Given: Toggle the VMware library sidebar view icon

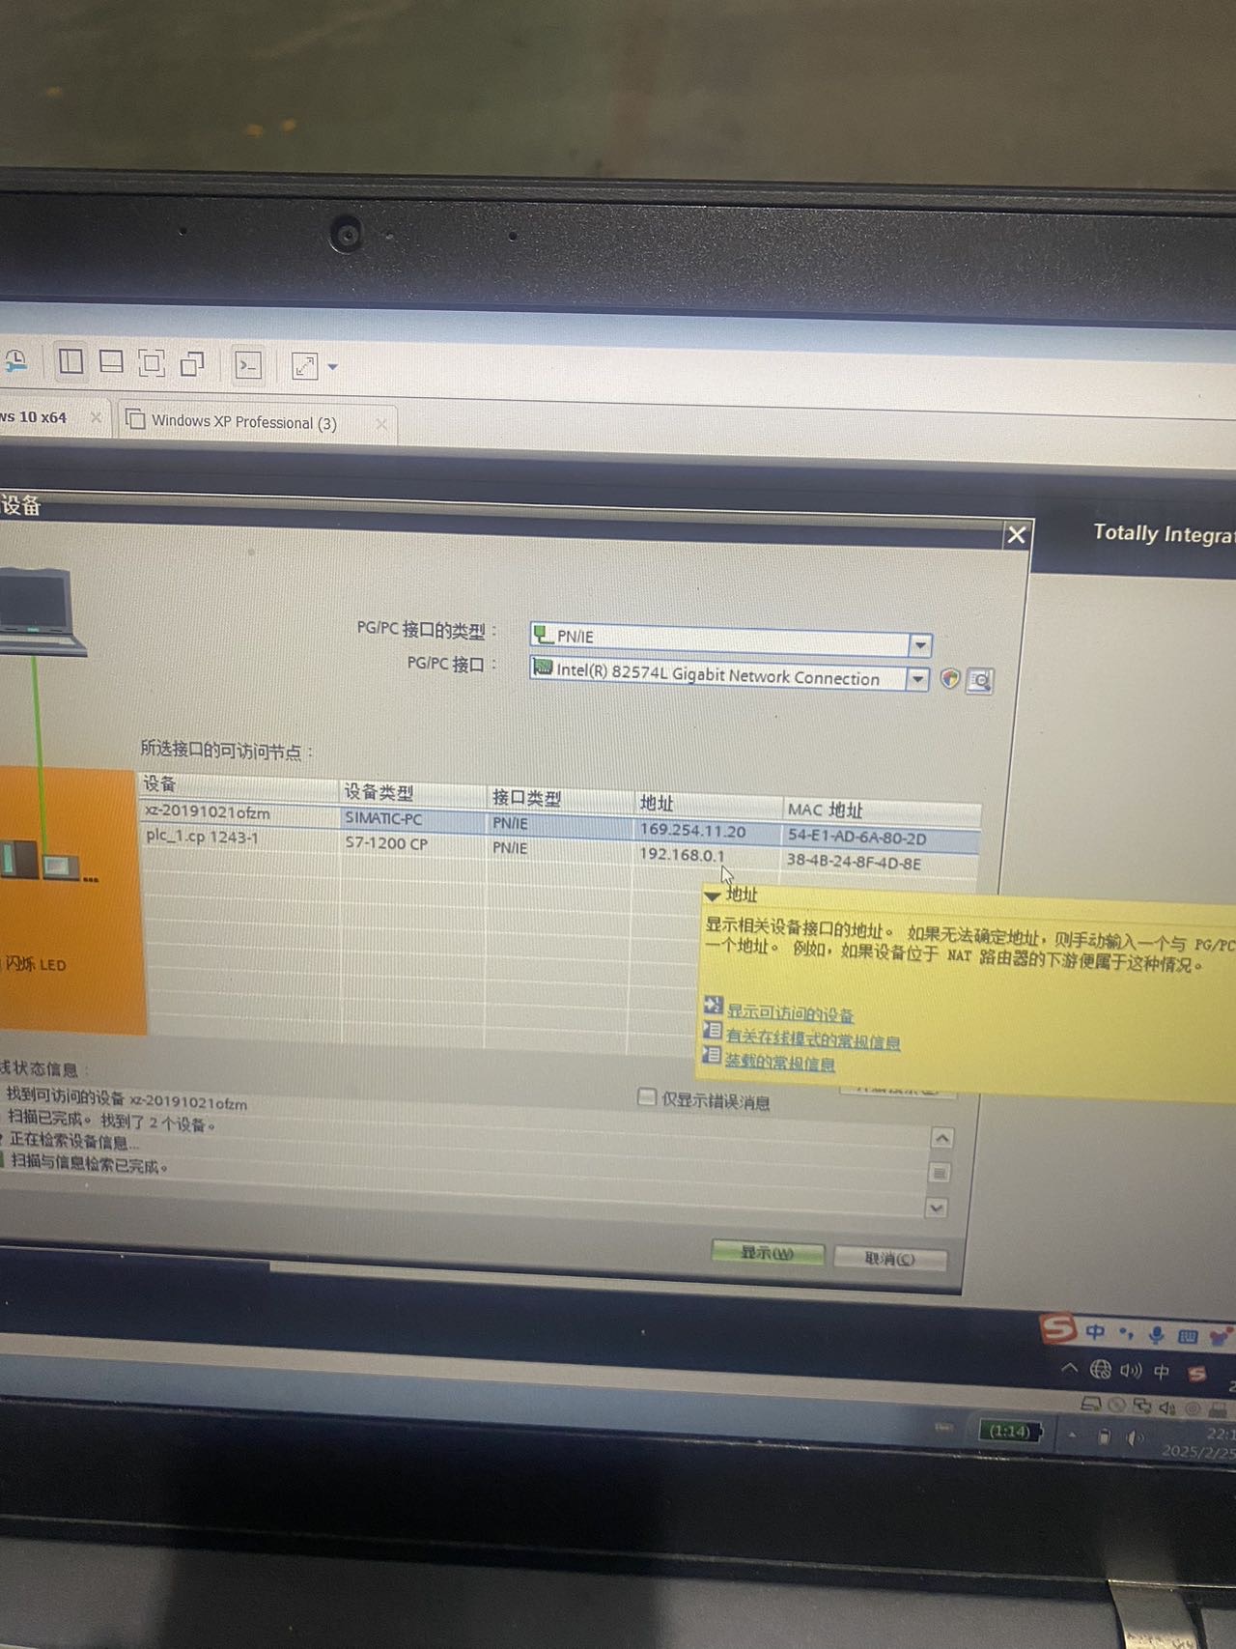Looking at the screenshot, I should pyautogui.click(x=70, y=361).
